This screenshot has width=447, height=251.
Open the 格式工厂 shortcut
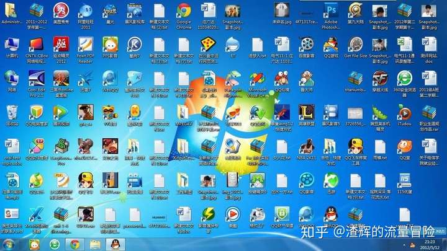pos(258,215)
